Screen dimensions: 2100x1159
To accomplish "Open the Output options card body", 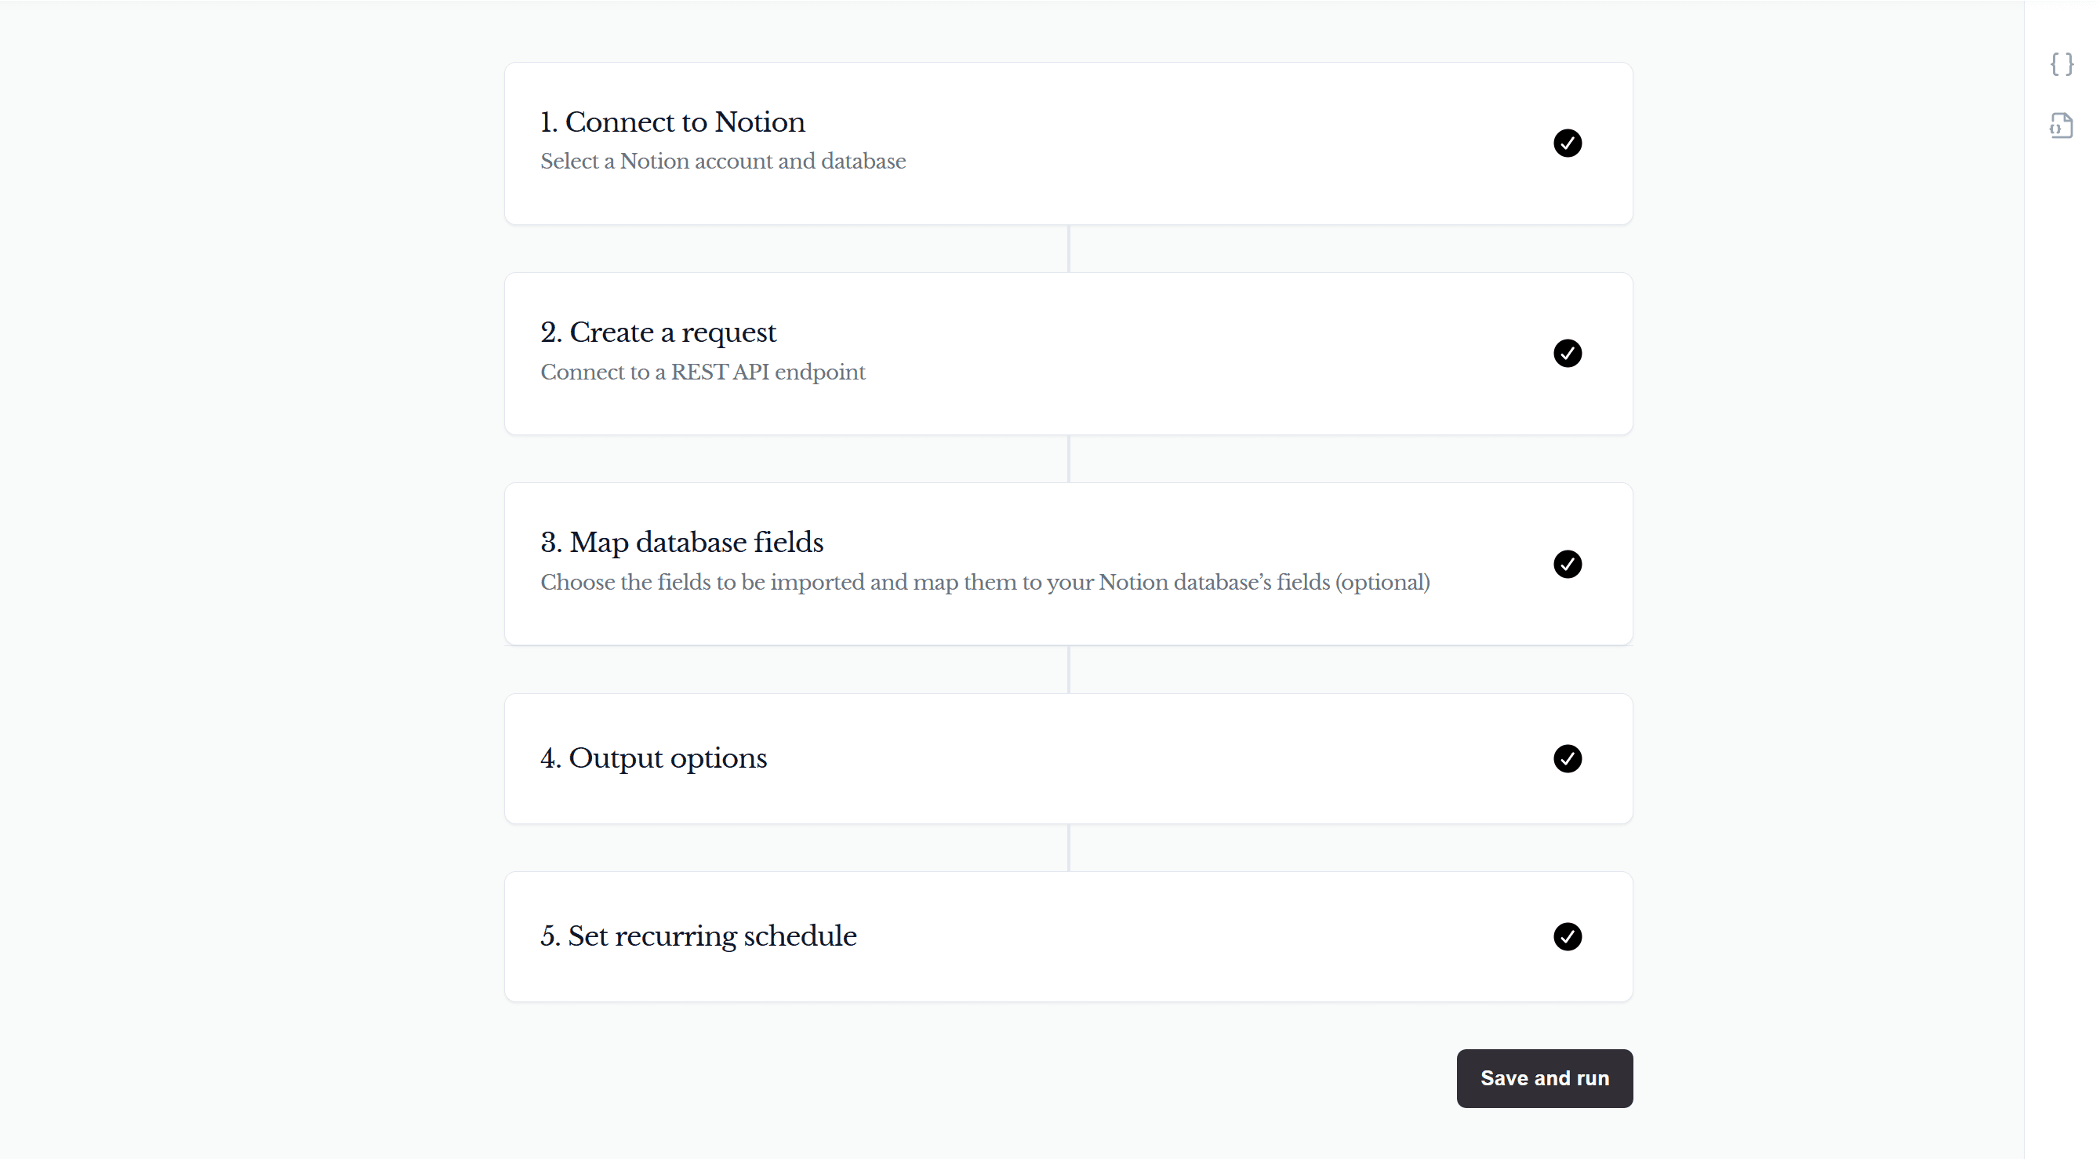I will [1068, 759].
